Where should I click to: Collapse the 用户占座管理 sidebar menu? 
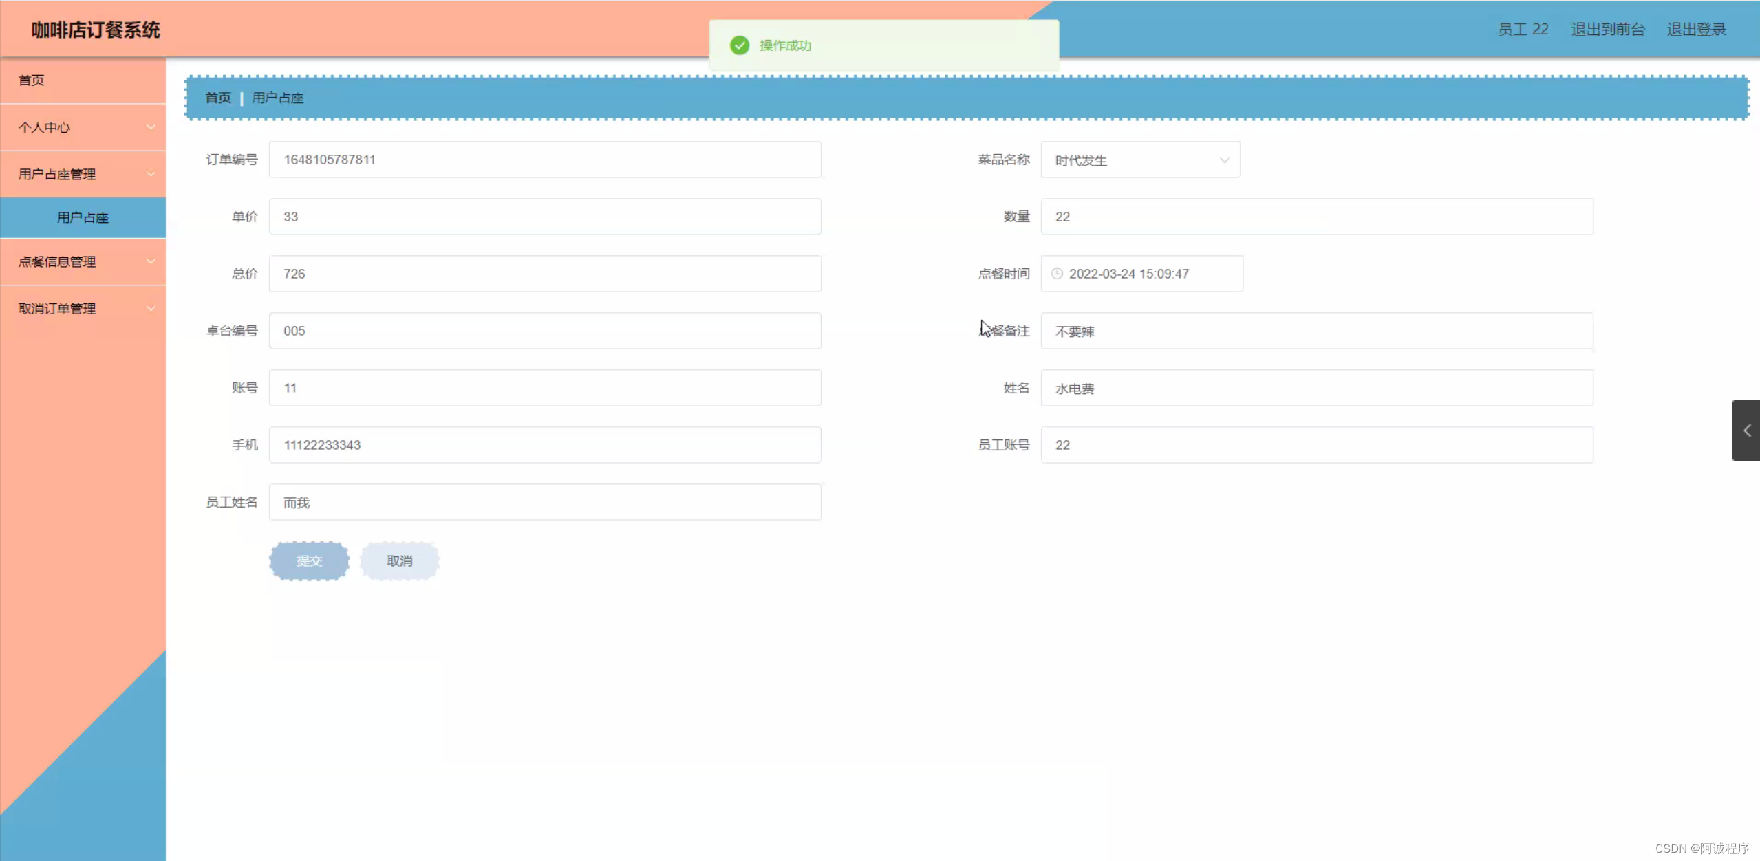[83, 173]
